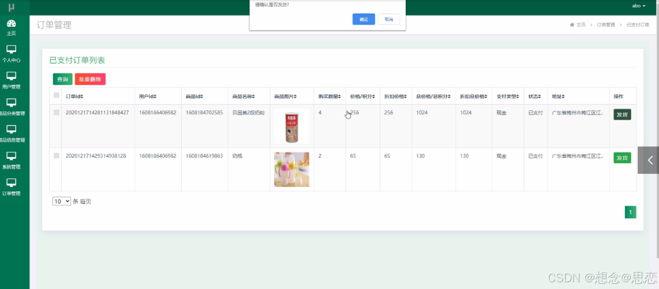Click the 贝因美2段奶粉 product name
Screen dimensions: 659x289
[x=249, y=112]
